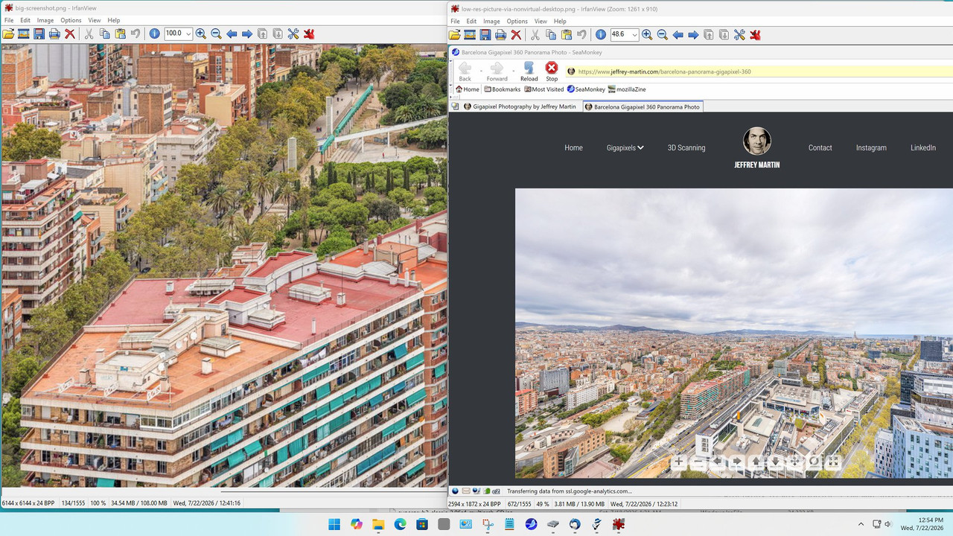Zoom in on the low-res-picture image

(x=647, y=34)
